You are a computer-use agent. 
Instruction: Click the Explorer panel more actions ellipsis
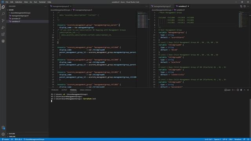pos(45,6)
